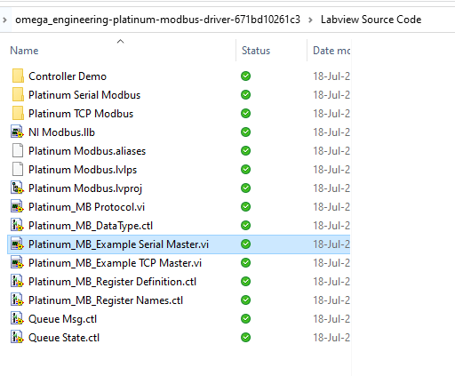Select the Queue State.ctl file icon

(17, 338)
